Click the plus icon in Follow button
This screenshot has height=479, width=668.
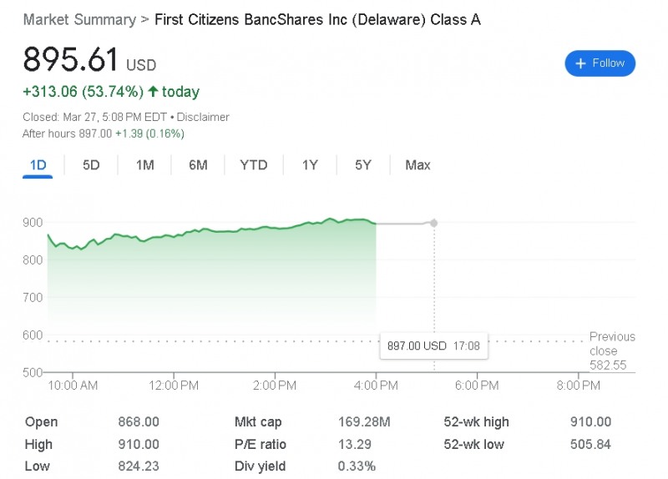580,63
